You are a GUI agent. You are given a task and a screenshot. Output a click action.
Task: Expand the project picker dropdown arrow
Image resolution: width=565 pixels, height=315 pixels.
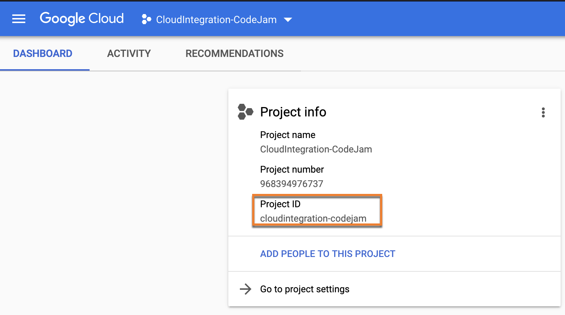[x=288, y=20]
